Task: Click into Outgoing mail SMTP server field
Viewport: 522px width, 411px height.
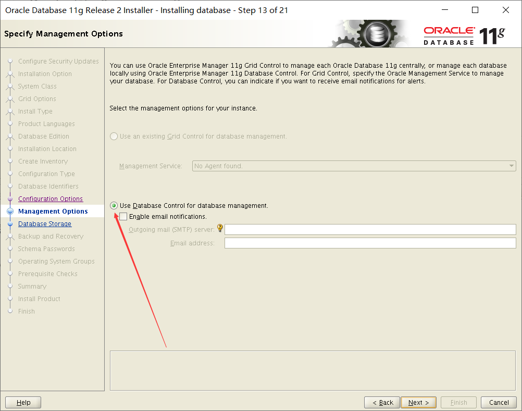Action: click(370, 229)
